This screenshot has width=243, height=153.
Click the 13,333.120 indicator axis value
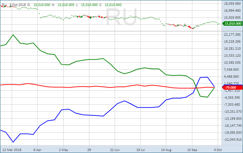(232, 55)
